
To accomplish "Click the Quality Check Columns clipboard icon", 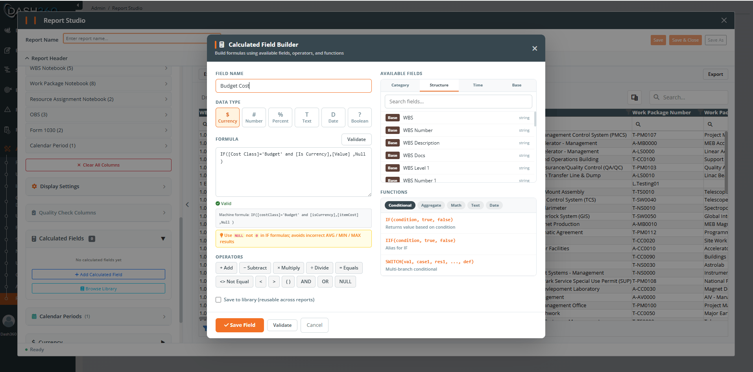I will [34, 213].
